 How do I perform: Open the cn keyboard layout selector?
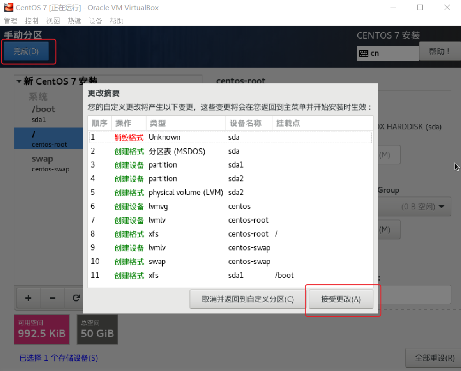387,54
